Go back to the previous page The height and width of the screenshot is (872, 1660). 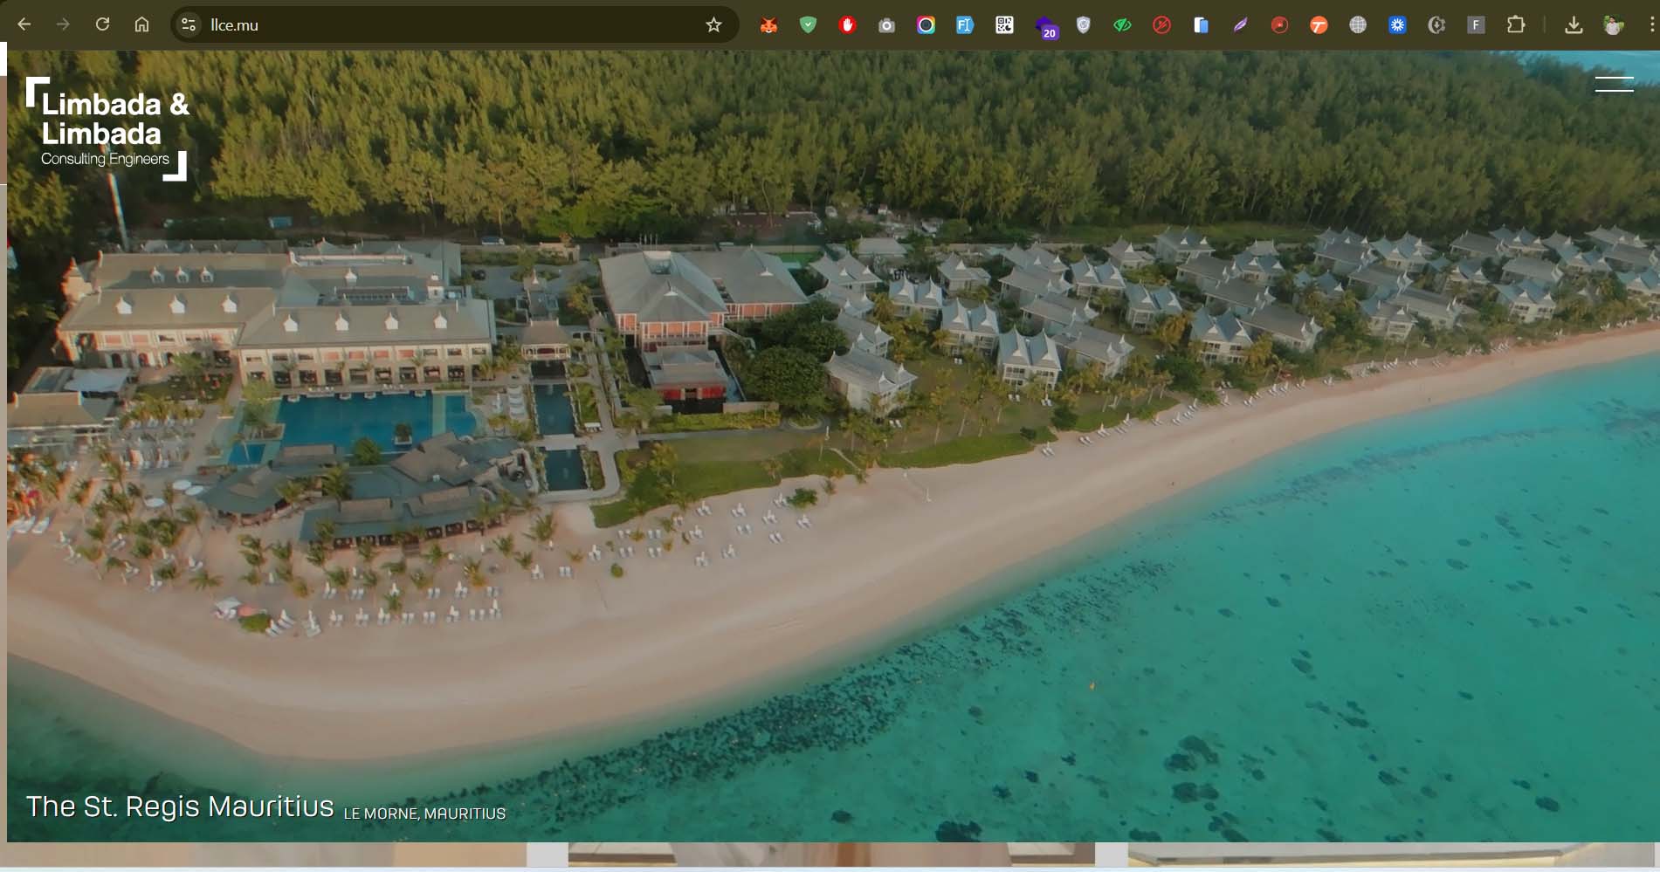tap(24, 24)
